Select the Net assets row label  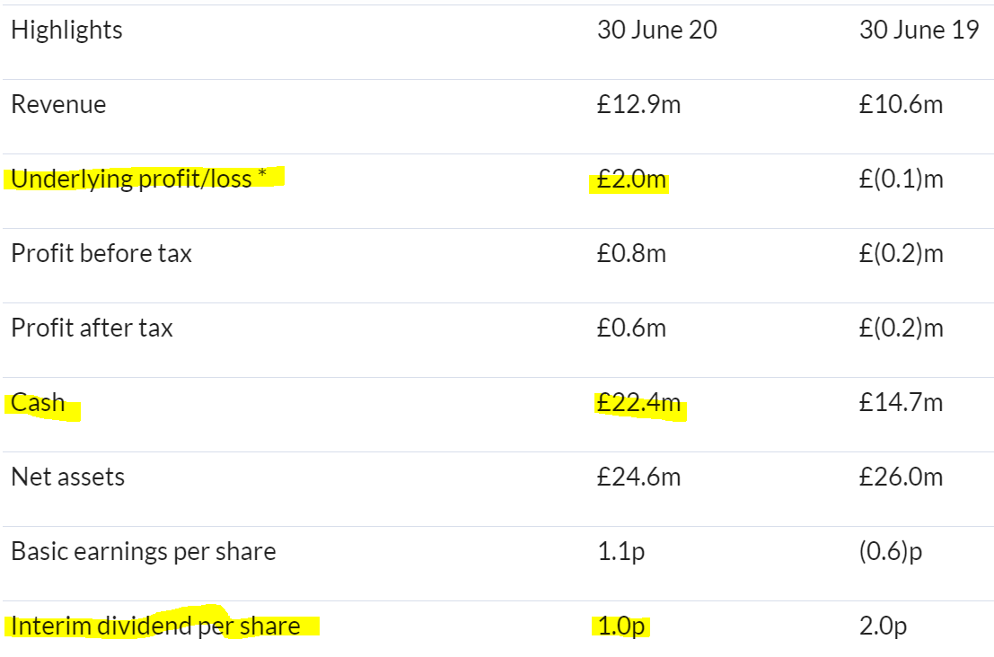point(68,477)
